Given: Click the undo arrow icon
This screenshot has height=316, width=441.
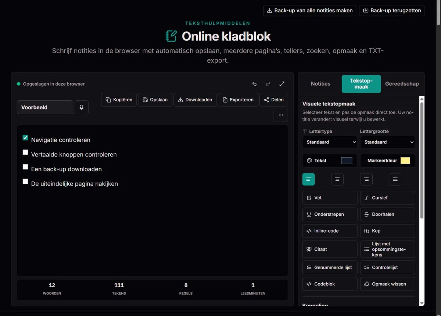Looking at the screenshot, I should point(254,84).
